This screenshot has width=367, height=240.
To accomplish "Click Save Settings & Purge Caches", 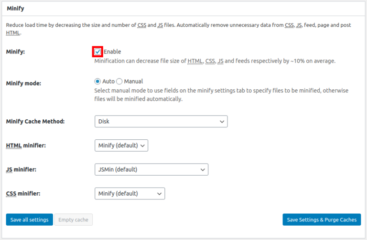I will 322,219.
